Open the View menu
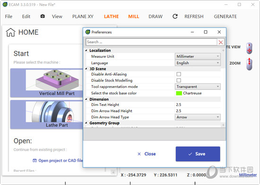The image size is (260, 185). (57, 17)
